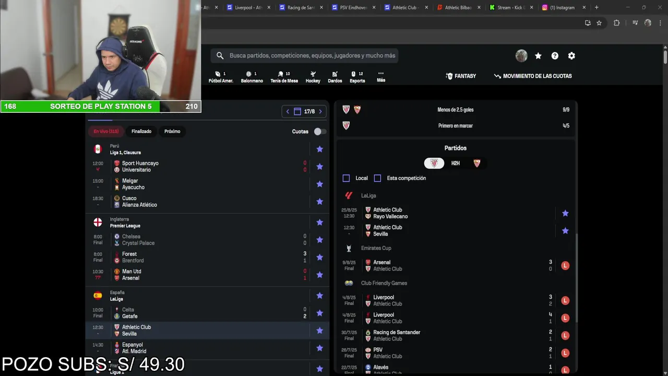
Task: Choose the Hockey sport icon
Action: [x=313, y=77]
